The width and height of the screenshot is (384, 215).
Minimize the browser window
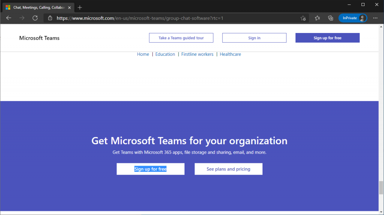coord(349,4)
